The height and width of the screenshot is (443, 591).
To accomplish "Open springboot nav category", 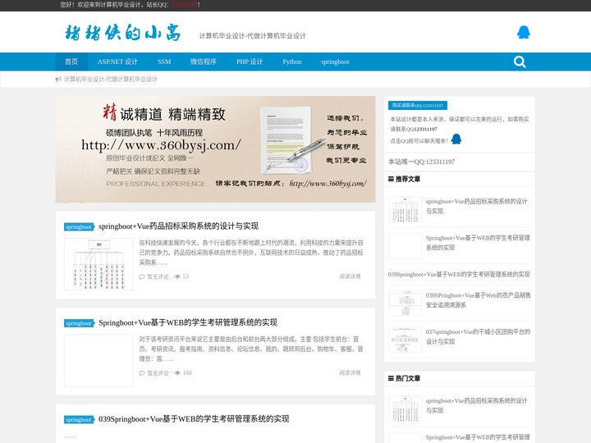I will [x=335, y=62].
